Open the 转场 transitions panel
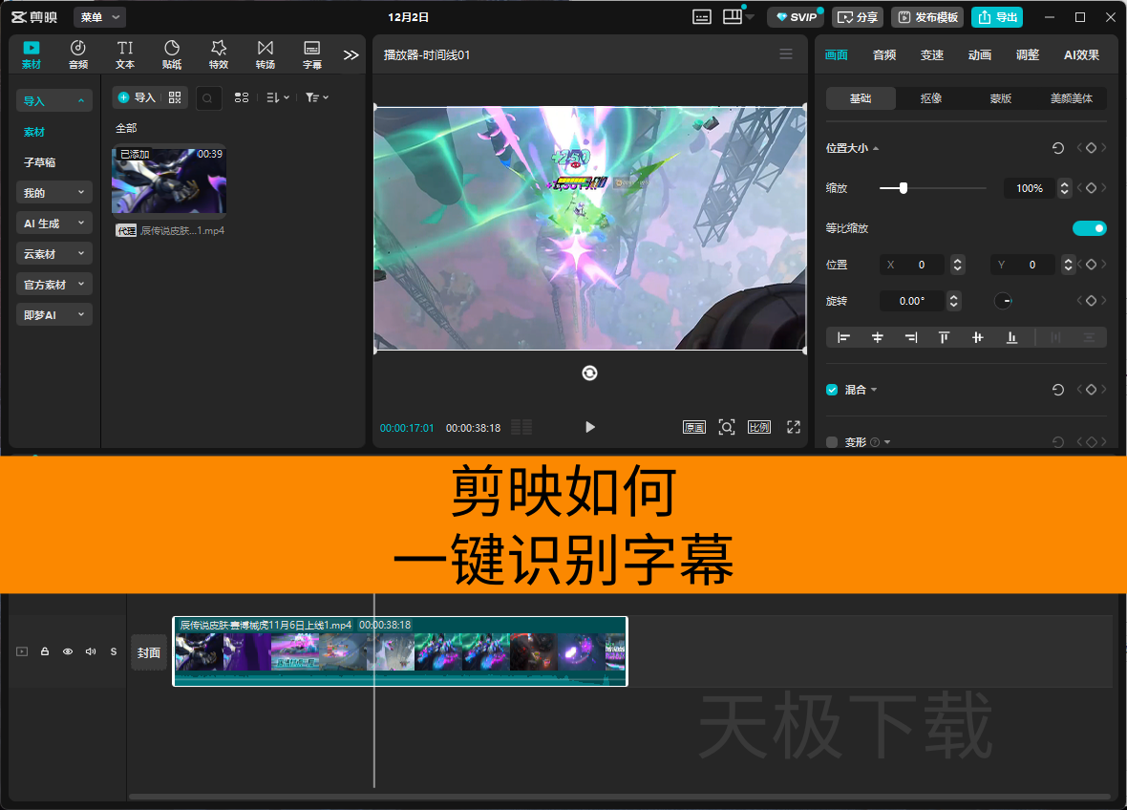1127x810 pixels. (x=266, y=54)
